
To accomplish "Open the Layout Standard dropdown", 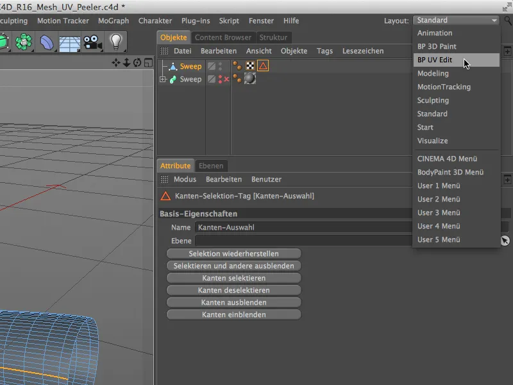I will click(x=457, y=21).
